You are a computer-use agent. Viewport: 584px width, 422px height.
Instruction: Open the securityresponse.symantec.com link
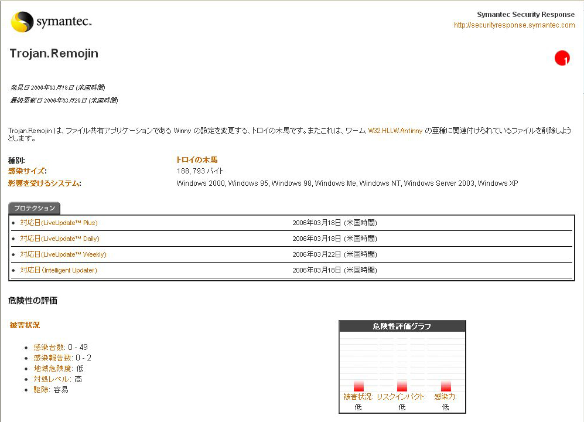[514, 25]
